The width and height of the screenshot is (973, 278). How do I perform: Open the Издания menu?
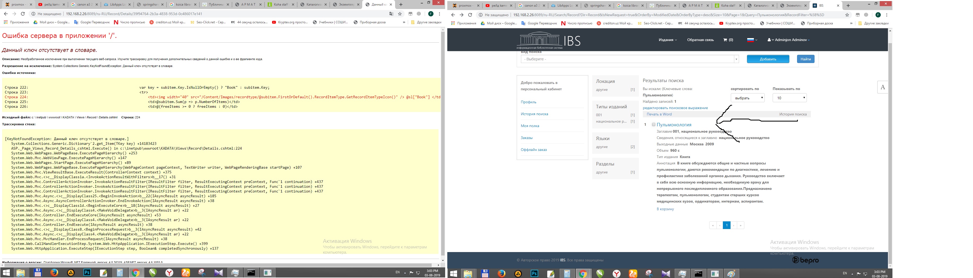[x=667, y=40]
